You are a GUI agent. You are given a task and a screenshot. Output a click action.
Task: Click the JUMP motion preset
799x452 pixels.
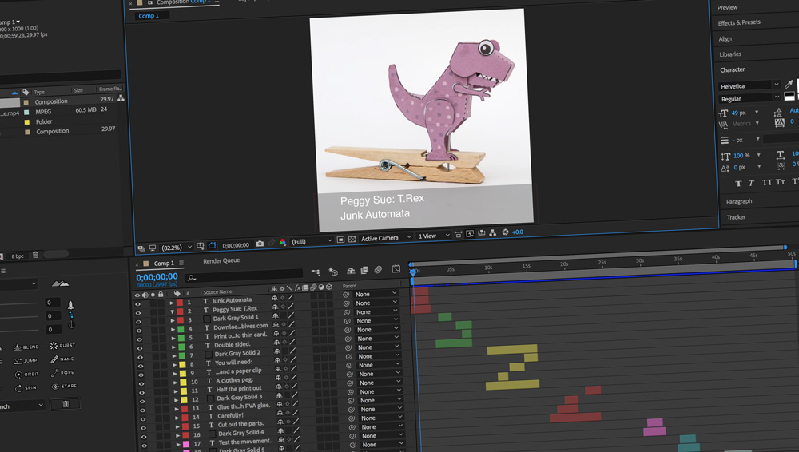point(25,361)
